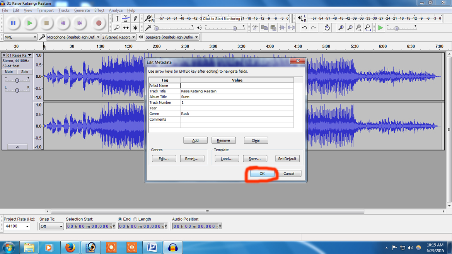This screenshot has width=452, height=254.
Task: Solo the Kaise Kataingi track
Action: 24,72
